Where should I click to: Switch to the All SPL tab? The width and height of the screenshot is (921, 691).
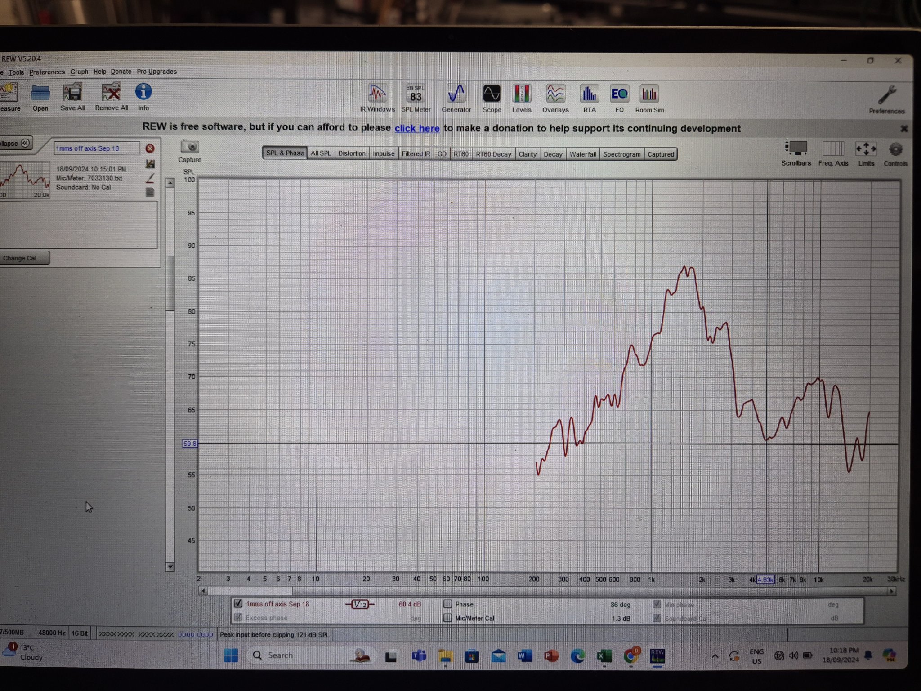(321, 153)
